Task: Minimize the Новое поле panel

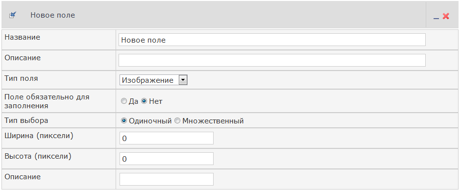Action: [x=437, y=17]
